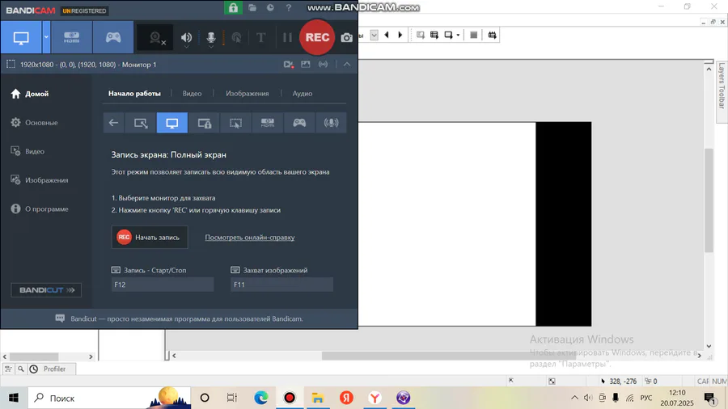Click the pause recording button
The image size is (728, 409).
[287, 37]
